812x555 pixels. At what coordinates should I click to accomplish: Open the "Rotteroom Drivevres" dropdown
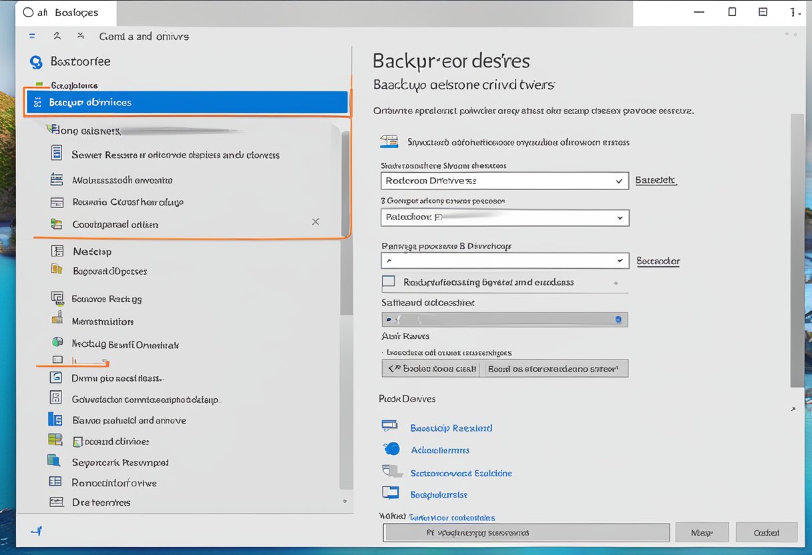pos(505,181)
